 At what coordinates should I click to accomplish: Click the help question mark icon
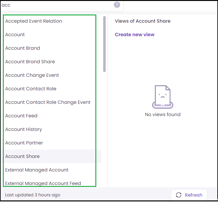[117, 5]
